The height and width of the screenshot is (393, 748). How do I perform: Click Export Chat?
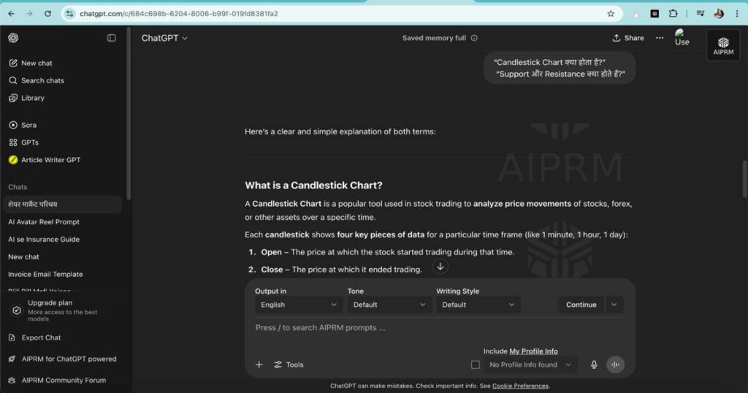click(41, 337)
